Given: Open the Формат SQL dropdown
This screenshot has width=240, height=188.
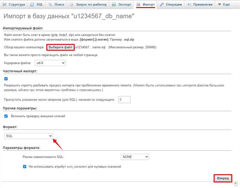Looking at the screenshot, I should click(28, 136).
